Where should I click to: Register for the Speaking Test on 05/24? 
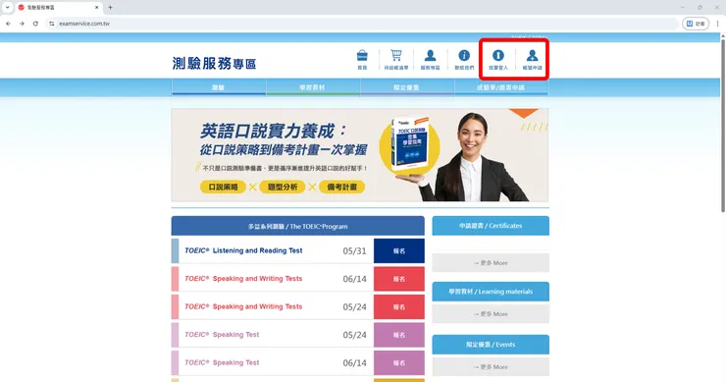(399, 335)
